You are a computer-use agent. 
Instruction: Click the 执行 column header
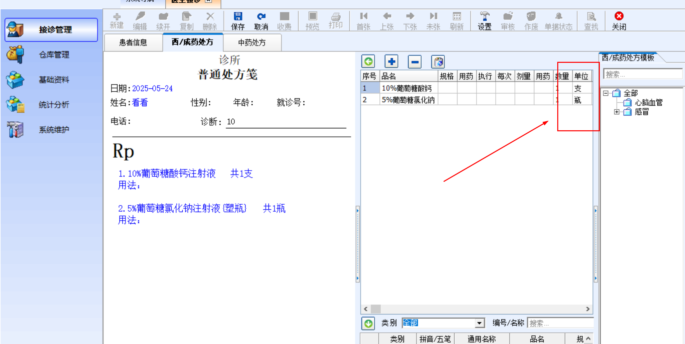pyautogui.click(x=485, y=76)
